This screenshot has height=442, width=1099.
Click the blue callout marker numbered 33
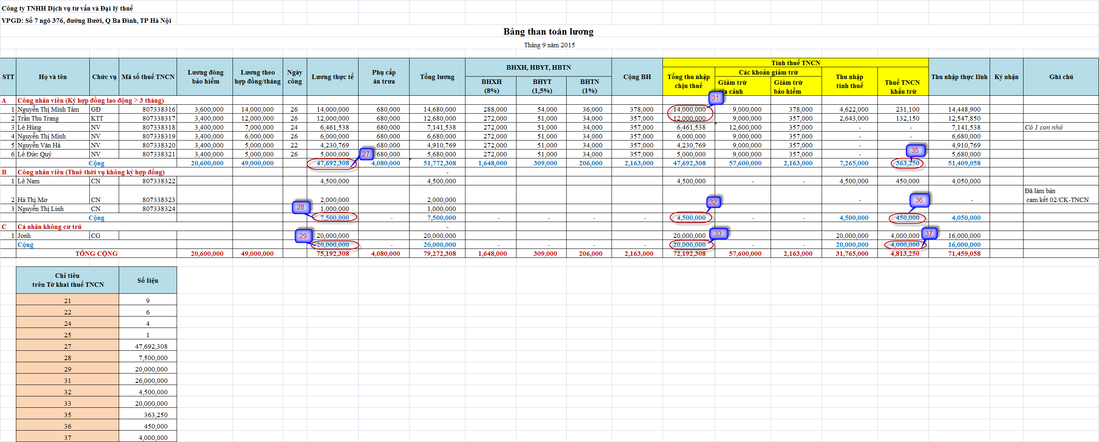[718, 233]
